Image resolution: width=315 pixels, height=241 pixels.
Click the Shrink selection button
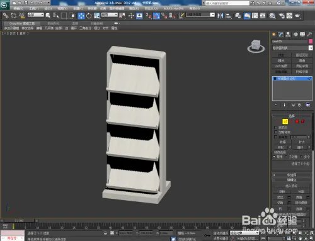pos(282,142)
